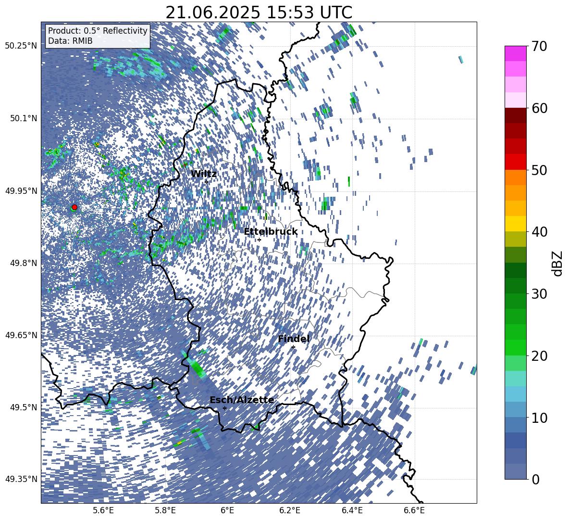Click the yellow colorbar segment above 40
Viewport: 569px width, 520px height.
pyautogui.click(x=515, y=224)
